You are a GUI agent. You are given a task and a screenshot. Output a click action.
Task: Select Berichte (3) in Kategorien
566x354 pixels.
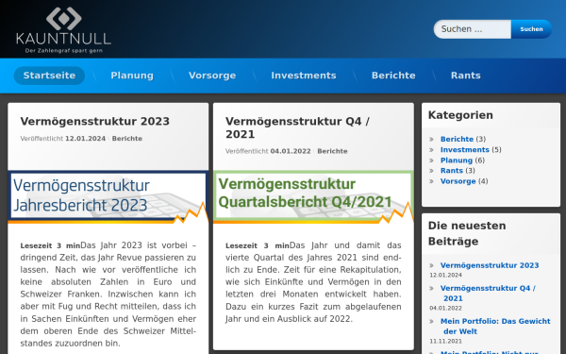[x=457, y=139]
